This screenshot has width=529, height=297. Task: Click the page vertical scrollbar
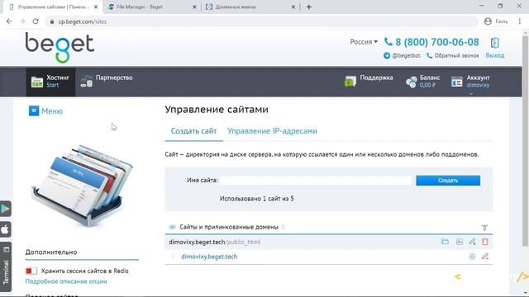(x=526, y=141)
